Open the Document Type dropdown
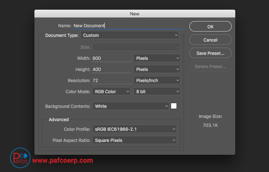Image resolution: width=269 pixels, height=172 pixels. [x=130, y=35]
